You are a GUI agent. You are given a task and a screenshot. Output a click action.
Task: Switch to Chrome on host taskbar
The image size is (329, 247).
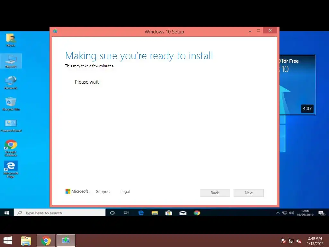click(x=46, y=241)
